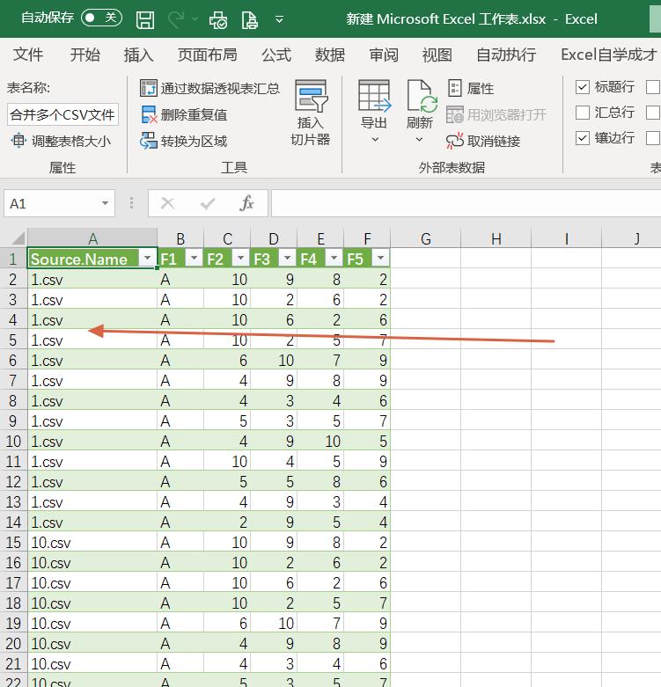
Task: Switch to the 视图 tab
Action: click(437, 55)
